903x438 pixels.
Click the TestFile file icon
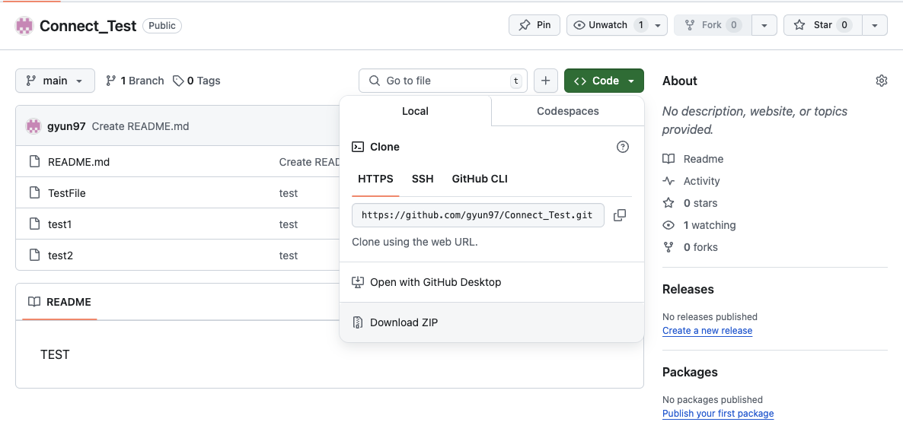click(35, 192)
